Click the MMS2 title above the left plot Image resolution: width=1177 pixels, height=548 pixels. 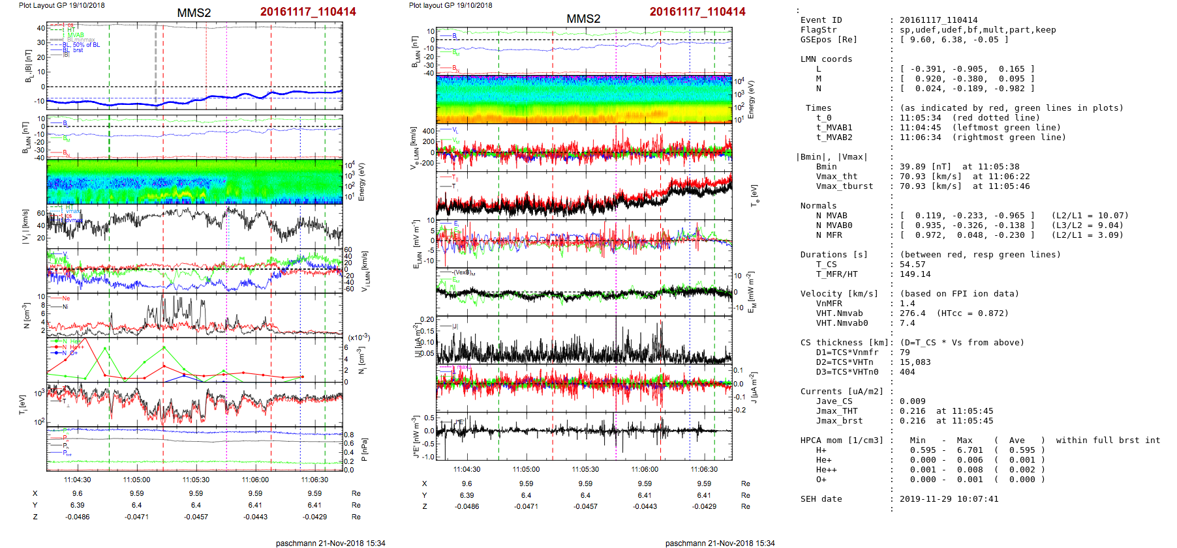click(x=194, y=13)
